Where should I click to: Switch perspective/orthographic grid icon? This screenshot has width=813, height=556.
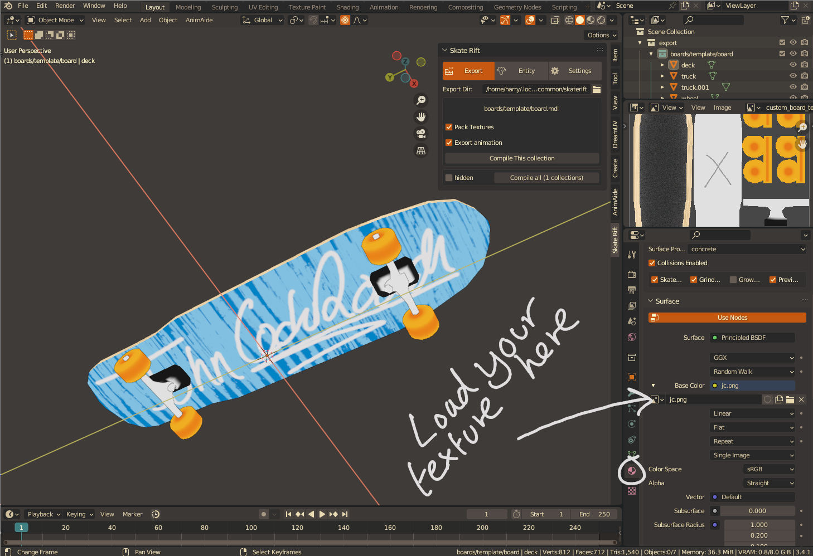click(x=421, y=150)
